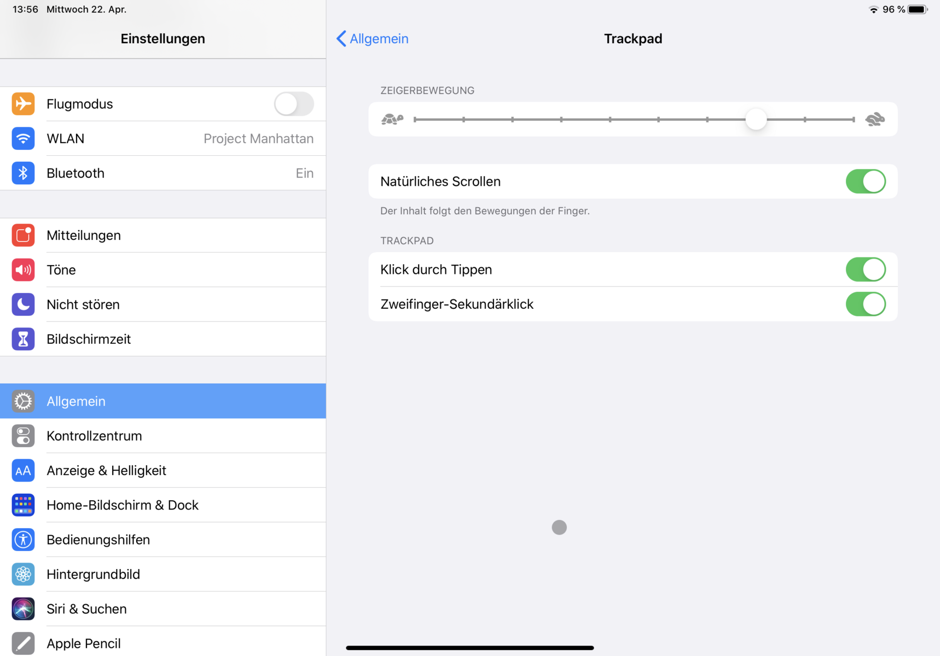Open Home-Bildschirm & Dock settings
Screen dimensions: 940x656
[123, 505]
